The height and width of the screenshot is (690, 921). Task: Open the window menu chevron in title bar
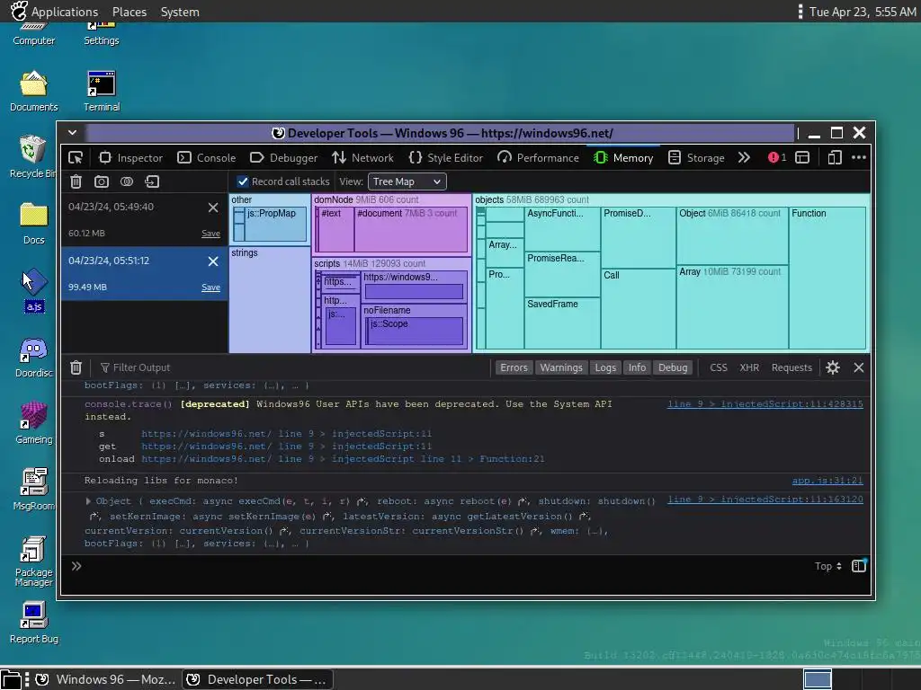coord(72,133)
